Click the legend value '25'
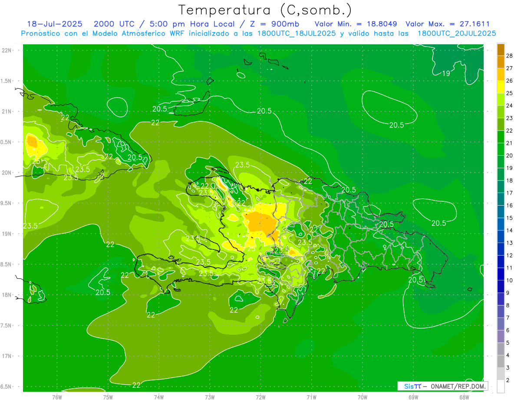 [x=510, y=93]
